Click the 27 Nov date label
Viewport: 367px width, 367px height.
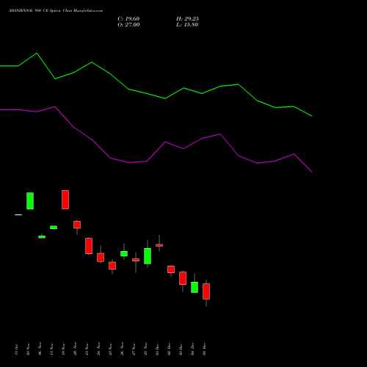134,349
